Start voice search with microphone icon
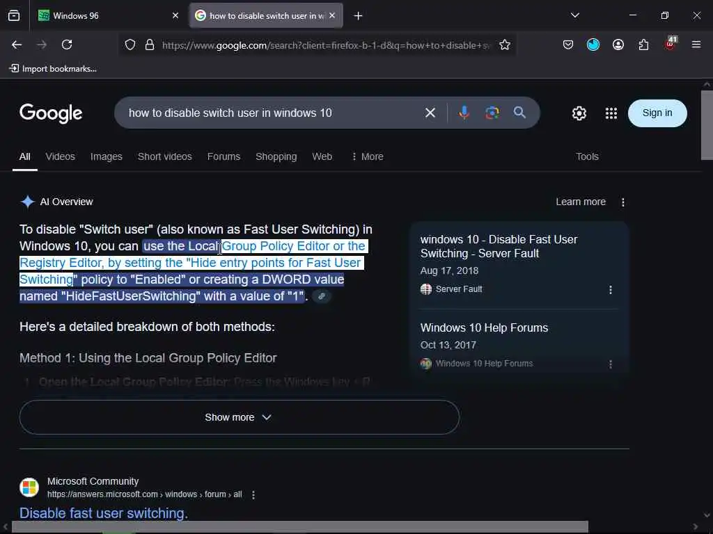Image resolution: width=713 pixels, height=534 pixels. [464, 112]
